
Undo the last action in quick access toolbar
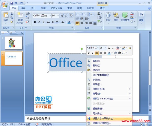click(16, 3)
